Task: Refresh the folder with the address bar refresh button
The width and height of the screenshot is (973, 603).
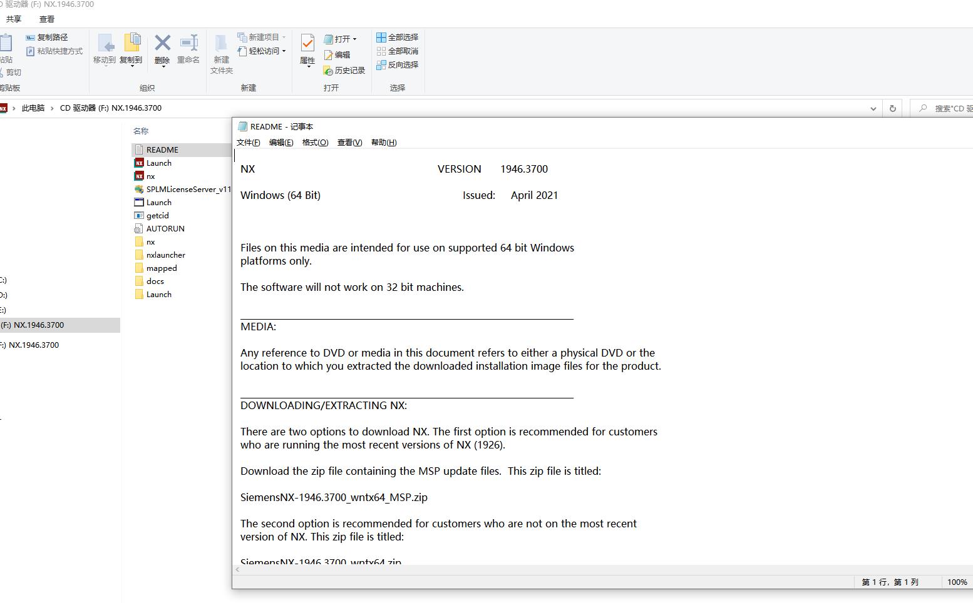Action: tap(892, 109)
